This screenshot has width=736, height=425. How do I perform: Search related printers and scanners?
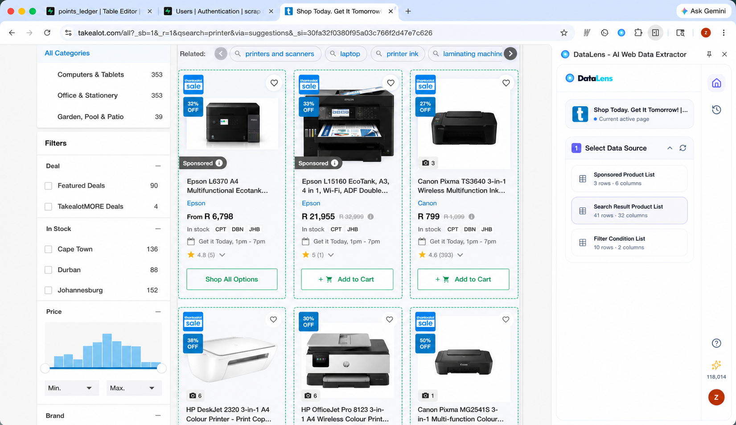(275, 54)
